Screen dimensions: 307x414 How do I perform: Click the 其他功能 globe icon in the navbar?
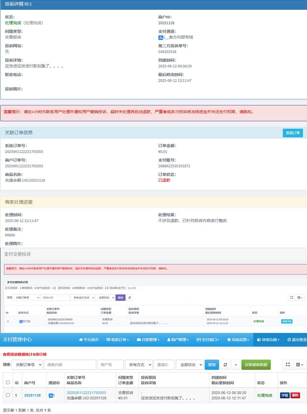[259, 339]
